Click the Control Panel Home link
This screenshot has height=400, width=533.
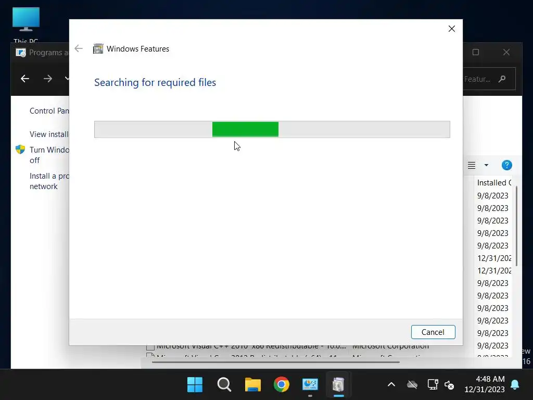49,111
